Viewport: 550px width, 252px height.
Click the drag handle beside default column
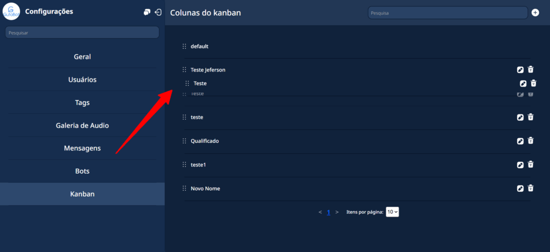[x=184, y=46]
